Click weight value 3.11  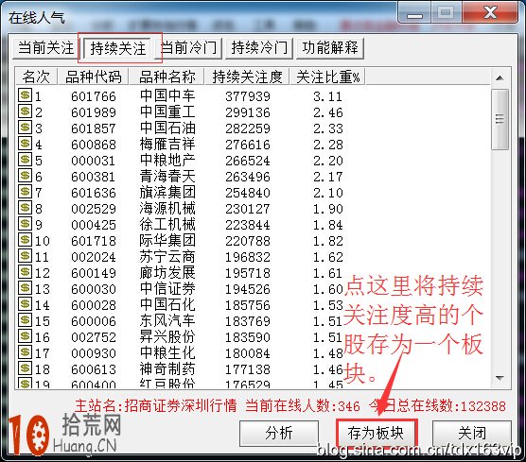[x=327, y=96]
